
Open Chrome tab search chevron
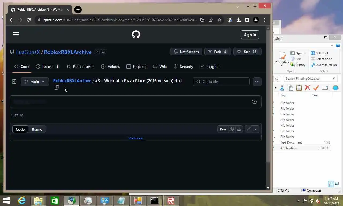[x=237, y=6]
